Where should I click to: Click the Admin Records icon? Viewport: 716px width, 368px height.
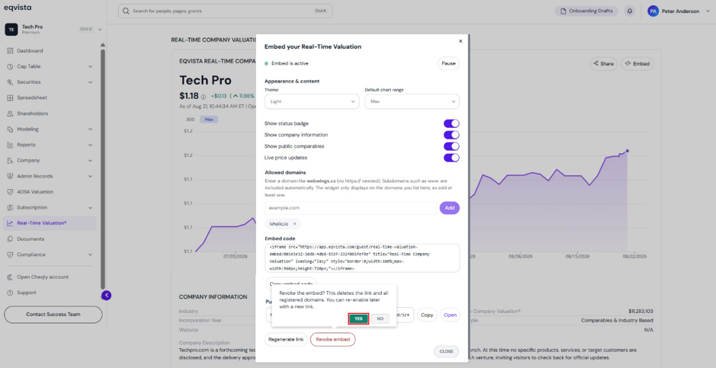10,176
